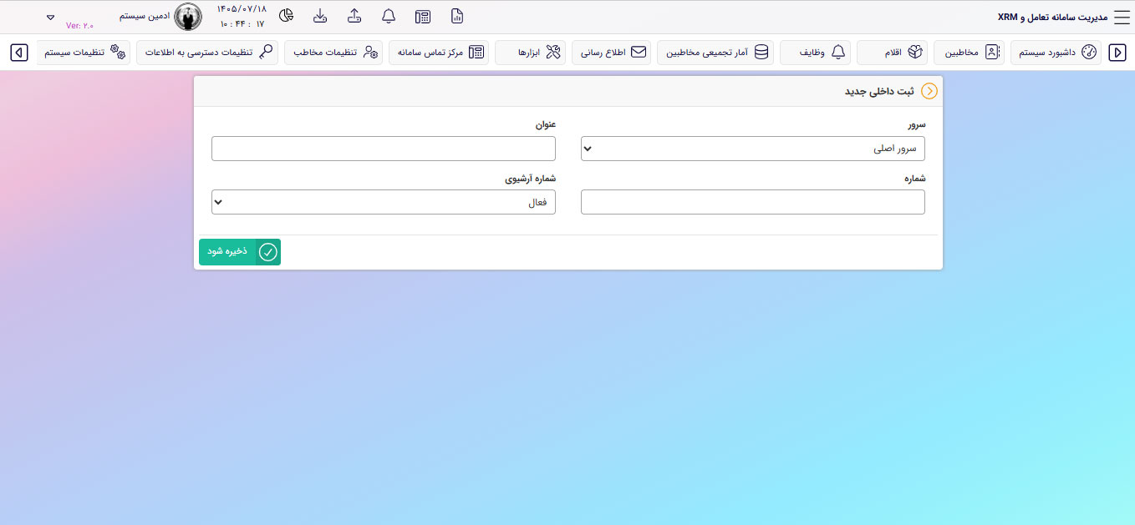
Task: Open the داشبورد سیستم menu
Action: [1056, 53]
